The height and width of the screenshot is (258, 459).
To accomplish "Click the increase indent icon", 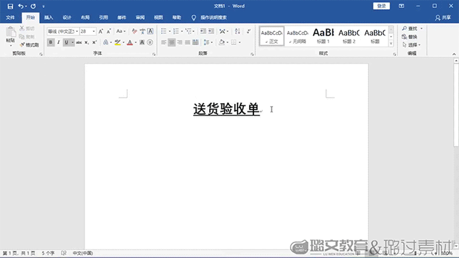I will (x=211, y=31).
